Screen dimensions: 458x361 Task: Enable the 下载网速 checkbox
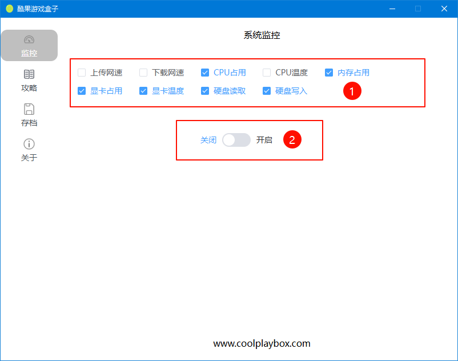pos(143,73)
